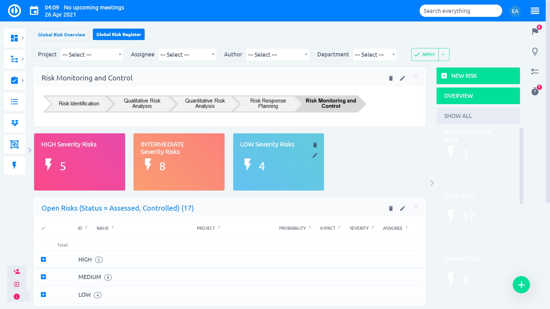Open the Dropbox integration icon

[14, 123]
